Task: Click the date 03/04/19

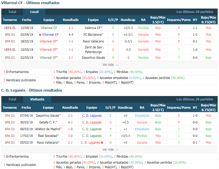Action: [27, 34]
